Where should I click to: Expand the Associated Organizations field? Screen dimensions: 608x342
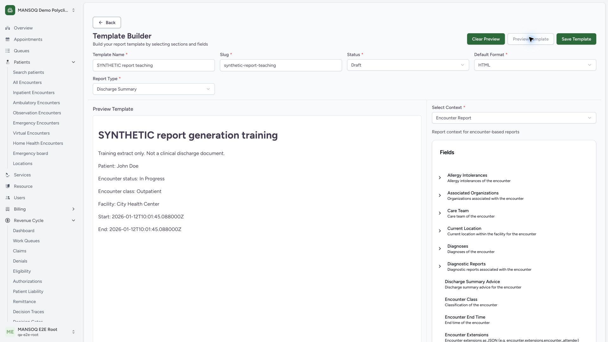click(x=440, y=195)
